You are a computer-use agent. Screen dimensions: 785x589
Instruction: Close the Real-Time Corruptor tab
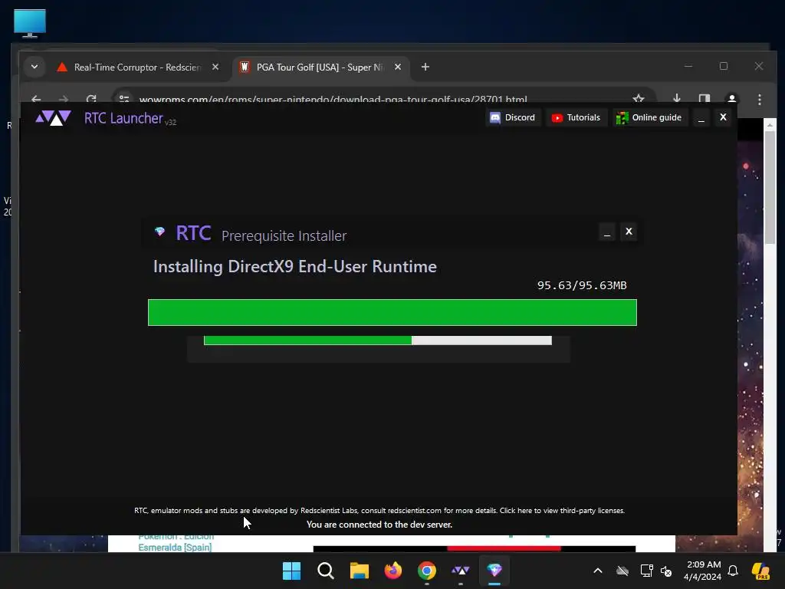[x=215, y=67]
